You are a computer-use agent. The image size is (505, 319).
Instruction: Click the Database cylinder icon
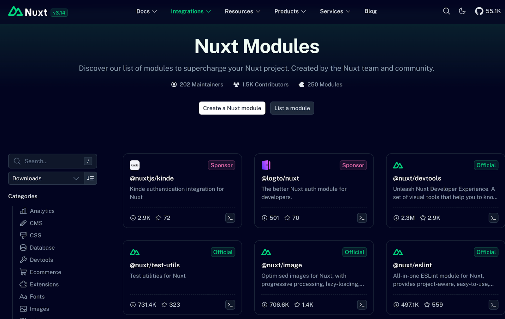pos(23,248)
